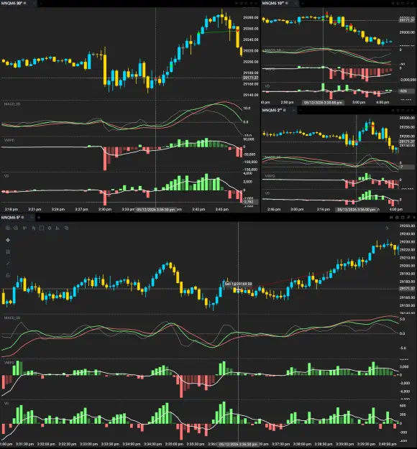Viewport: 417px width, 449px height.
Task: Close the MNQM6 2" tab
Action: pos(293,110)
